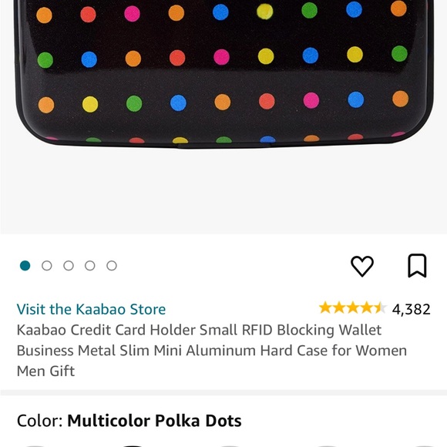The image size is (447, 447).
Task: Open the polka dot wallet product image
Action: [224, 73]
